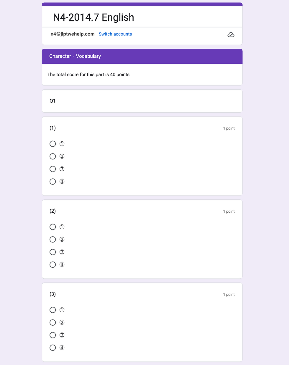This screenshot has width=289, height=365.
Task: Select option ② for question (2)
Action: point(53,240)
